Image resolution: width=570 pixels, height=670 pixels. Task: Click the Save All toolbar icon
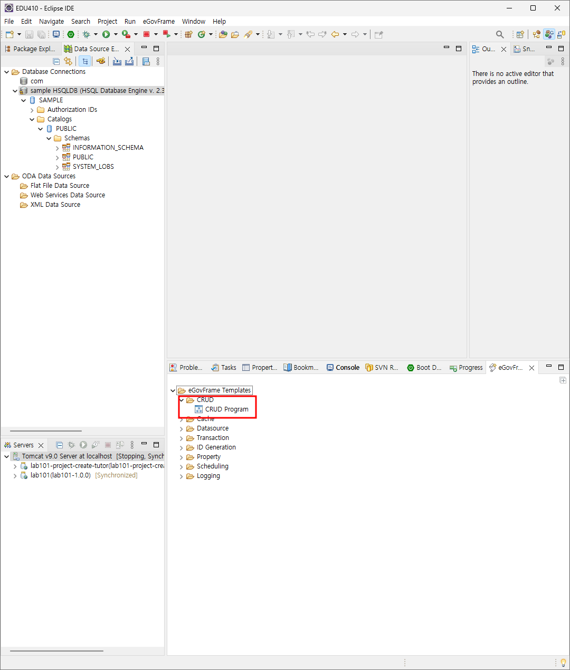coord(41,34)
